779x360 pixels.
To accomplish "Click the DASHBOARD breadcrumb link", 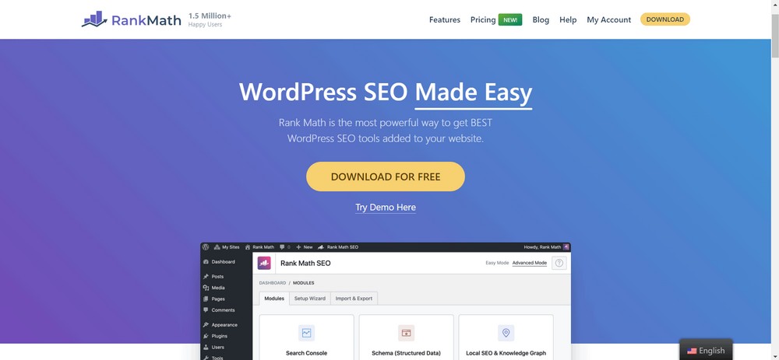I will [x=272, y=283].
